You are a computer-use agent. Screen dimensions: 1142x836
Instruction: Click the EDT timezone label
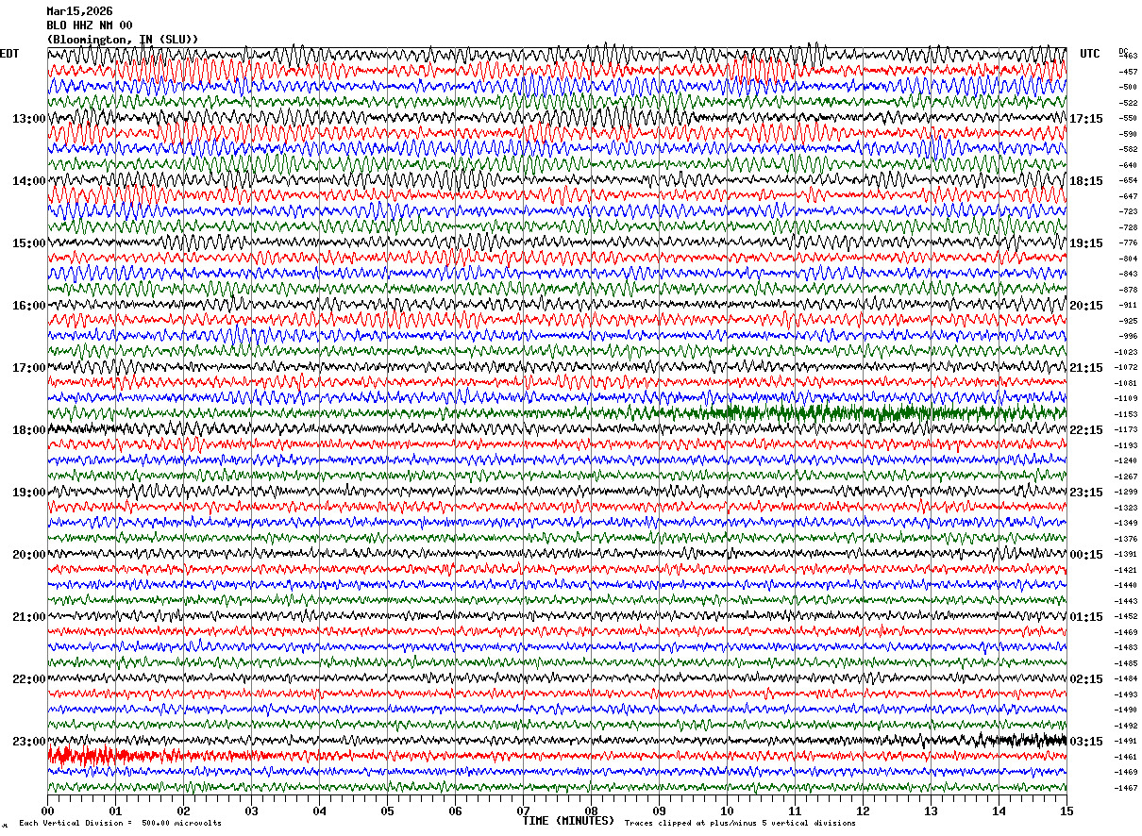tap(8, 54)
